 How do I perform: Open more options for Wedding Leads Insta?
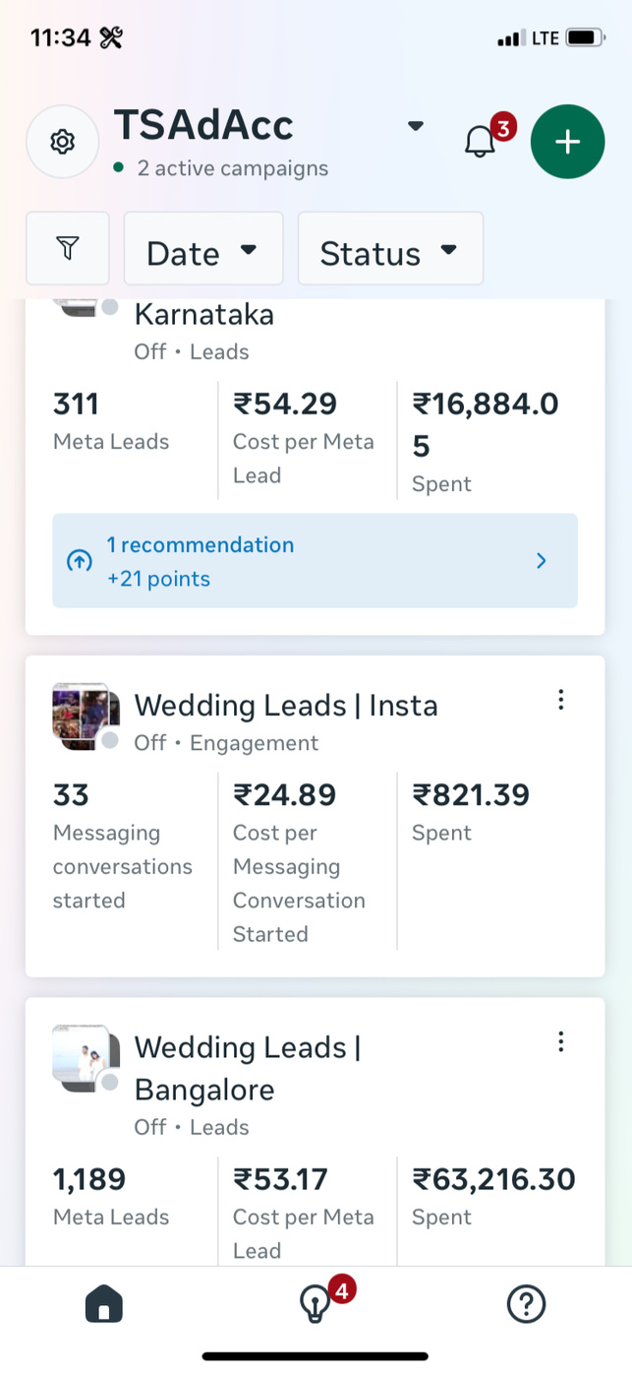pyautogui.click(x=560, y=700)
